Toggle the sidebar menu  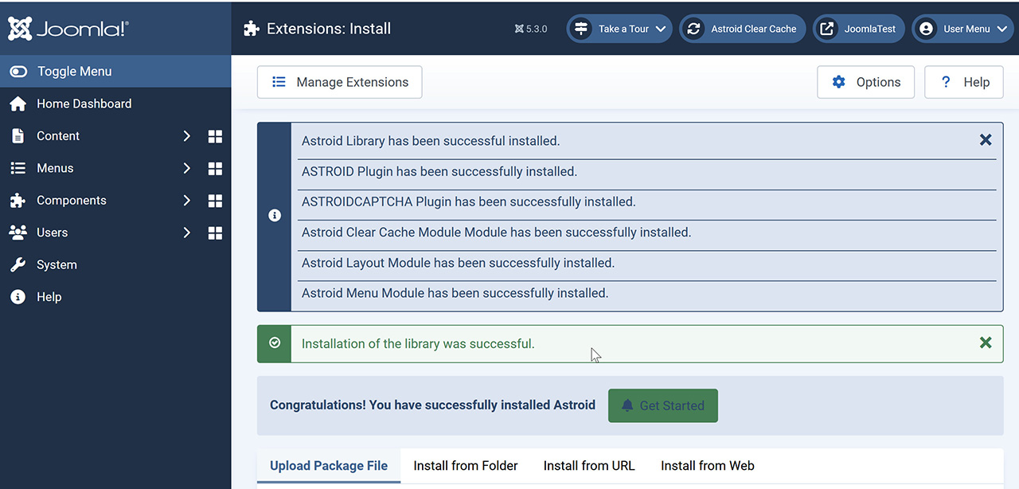point(74,72)
